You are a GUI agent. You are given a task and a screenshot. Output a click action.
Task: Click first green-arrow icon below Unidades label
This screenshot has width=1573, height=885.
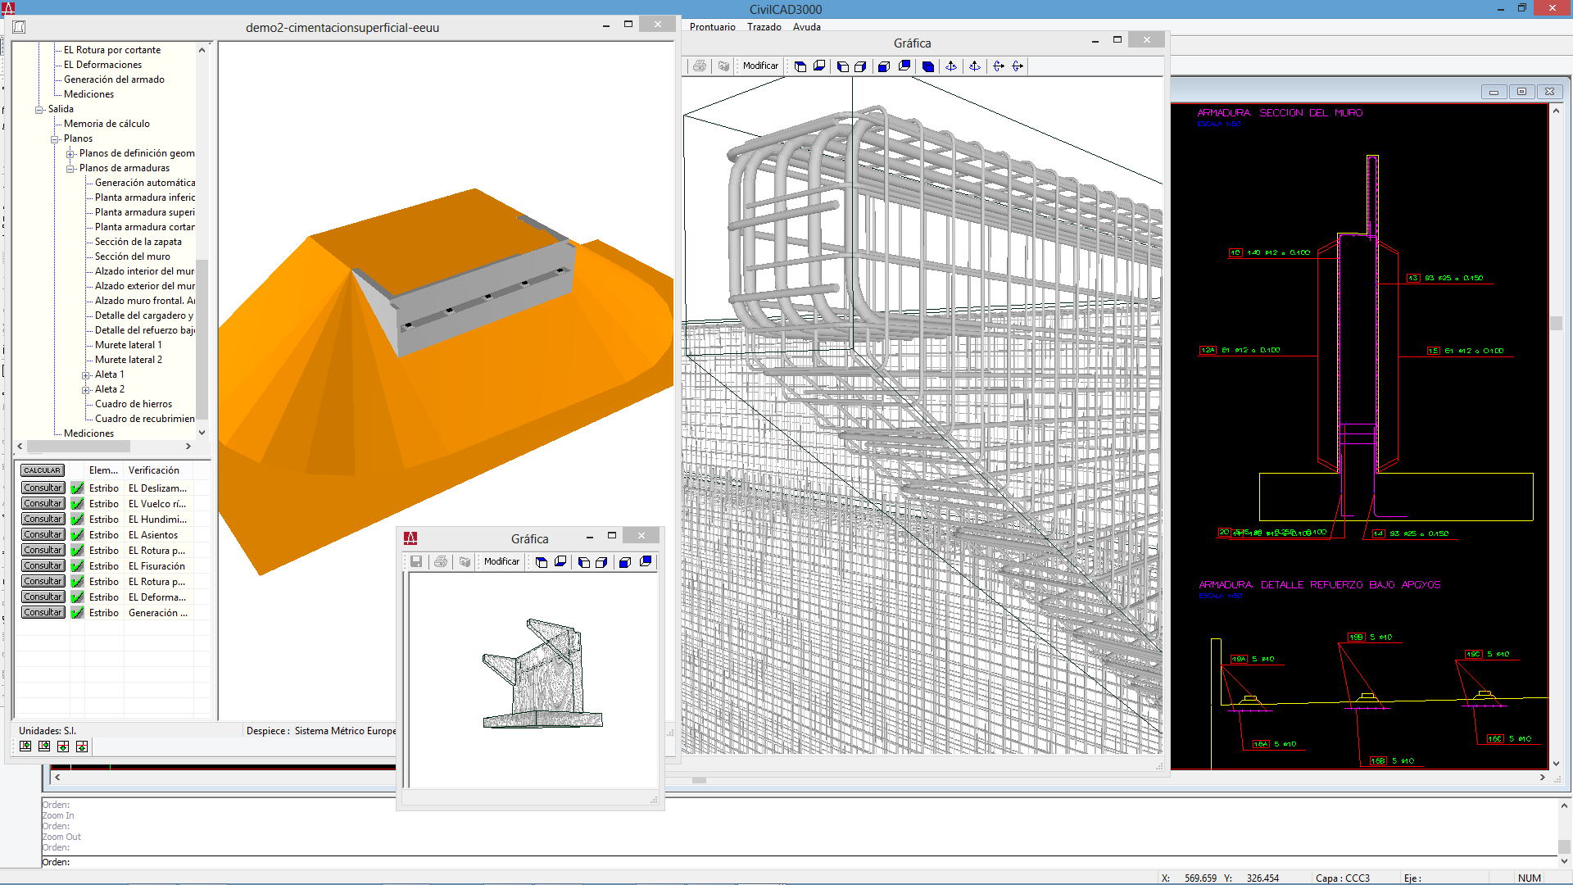tap(25, 747)
